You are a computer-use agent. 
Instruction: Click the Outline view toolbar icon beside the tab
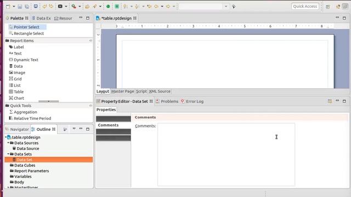(65, 129)
